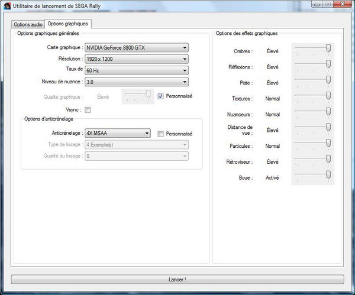Uncheck Personnalisé next to Qualité graphique

point(161,96)
